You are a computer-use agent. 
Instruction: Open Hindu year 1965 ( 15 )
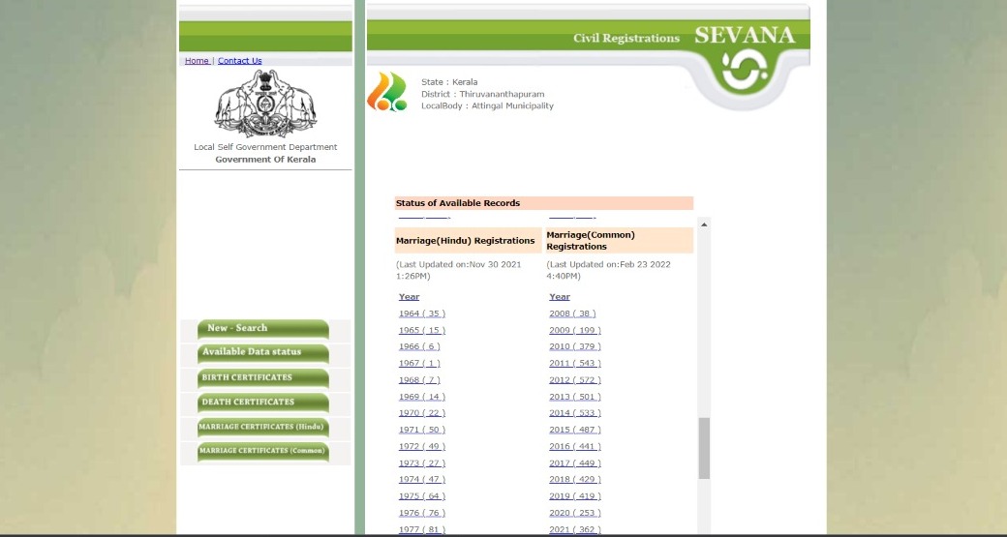tap(422, 330)
